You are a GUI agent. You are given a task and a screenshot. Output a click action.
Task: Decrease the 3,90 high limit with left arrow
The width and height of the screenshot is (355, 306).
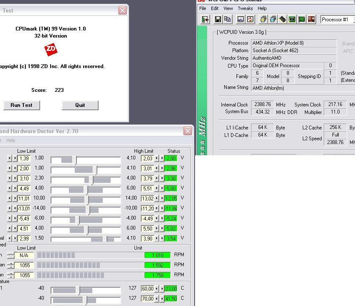(x=157, y=238)
